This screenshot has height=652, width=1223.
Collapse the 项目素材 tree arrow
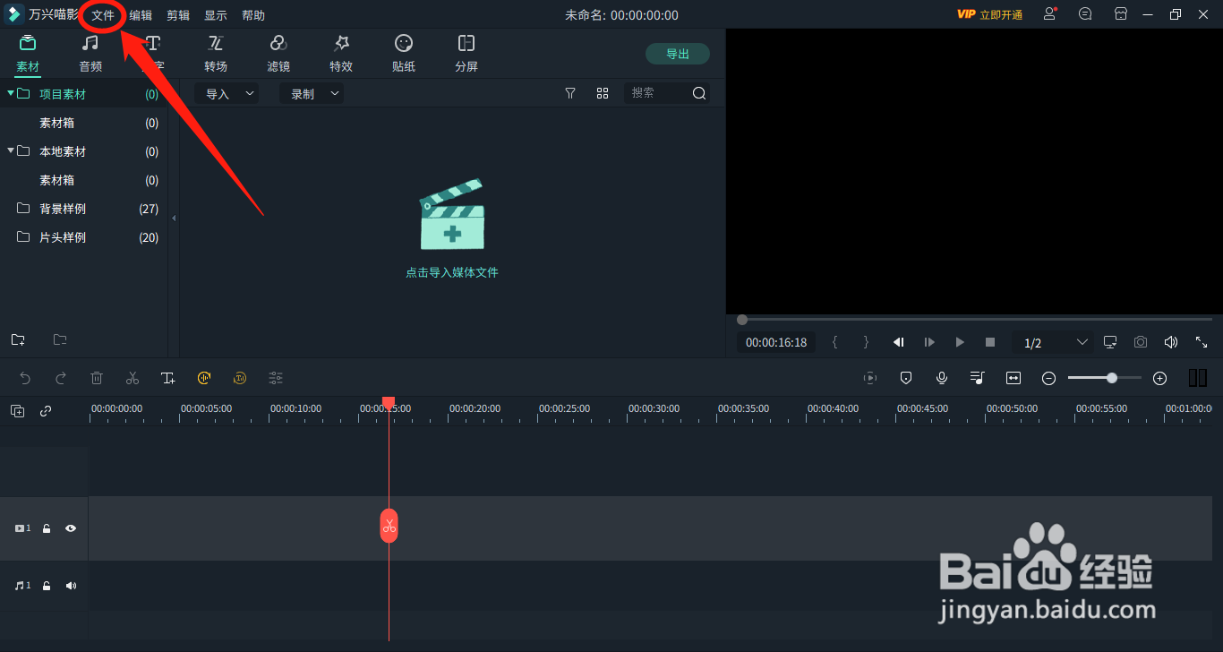(x=11, y=93)
